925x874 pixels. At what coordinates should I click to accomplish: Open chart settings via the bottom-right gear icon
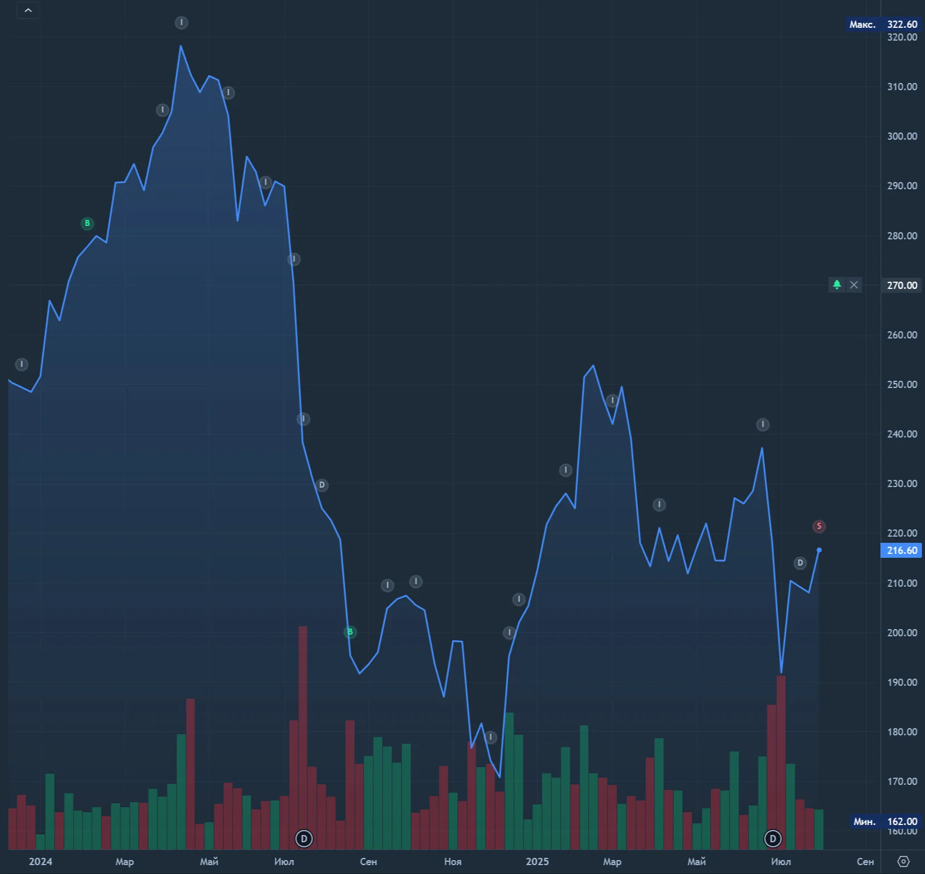903,862
